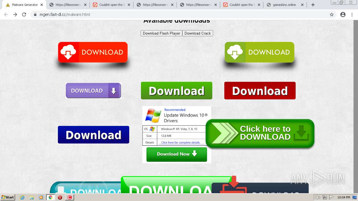Viewport: 358px width, 201px height.
Task: Open the red C application taskbar icon
Action: point(70,197)
